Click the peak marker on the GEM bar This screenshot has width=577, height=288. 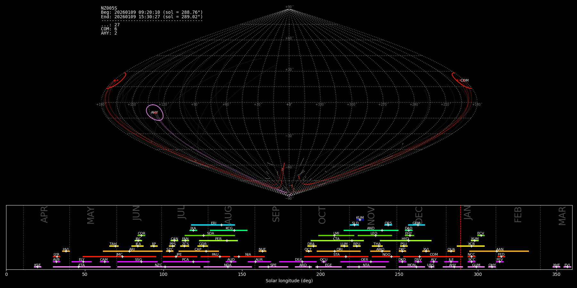418,225
